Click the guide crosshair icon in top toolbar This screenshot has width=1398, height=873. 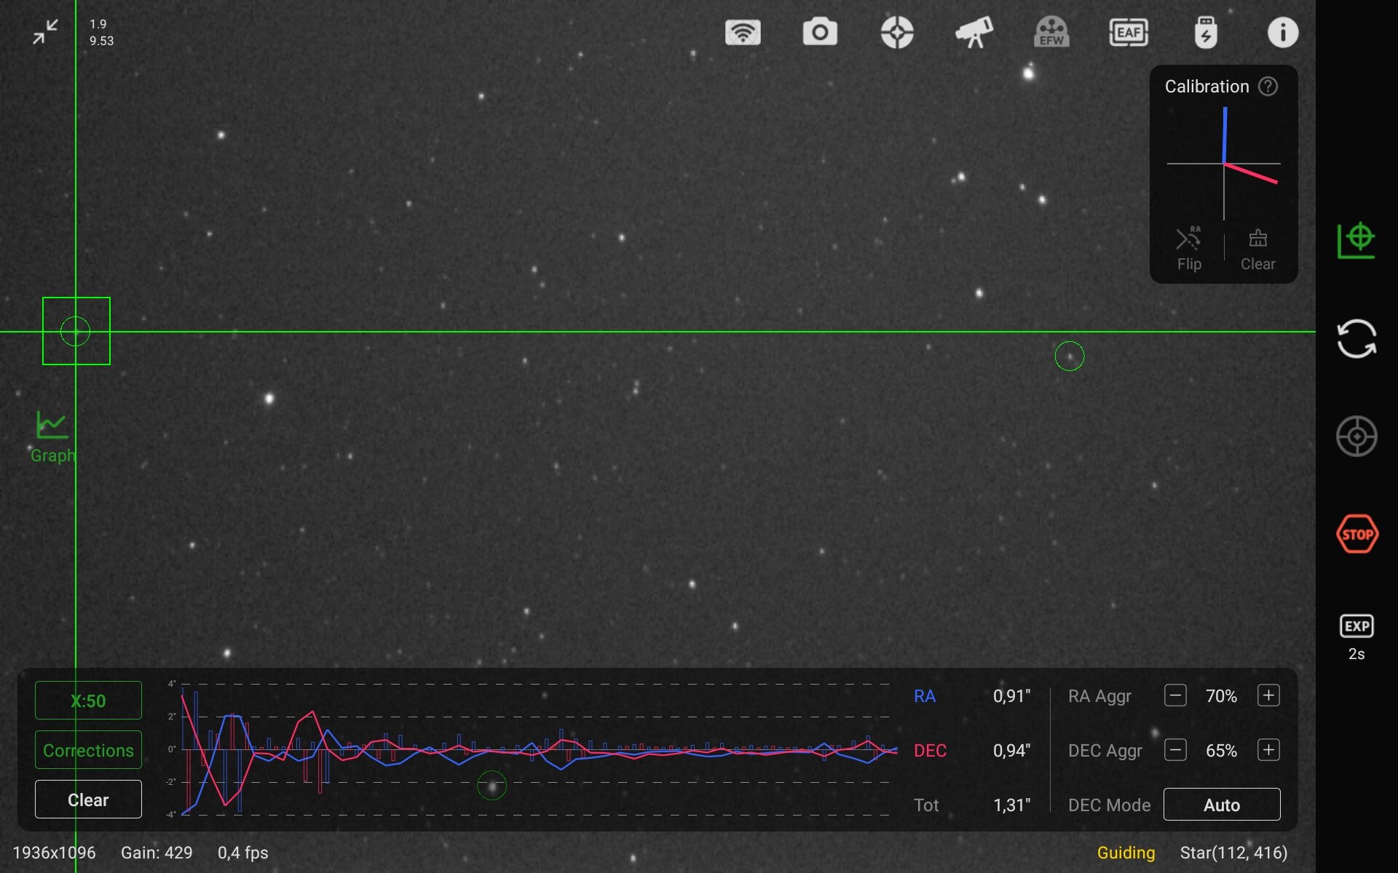click(897, 33)
